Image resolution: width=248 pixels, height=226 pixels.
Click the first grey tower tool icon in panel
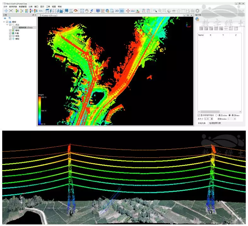click(201, 28)
